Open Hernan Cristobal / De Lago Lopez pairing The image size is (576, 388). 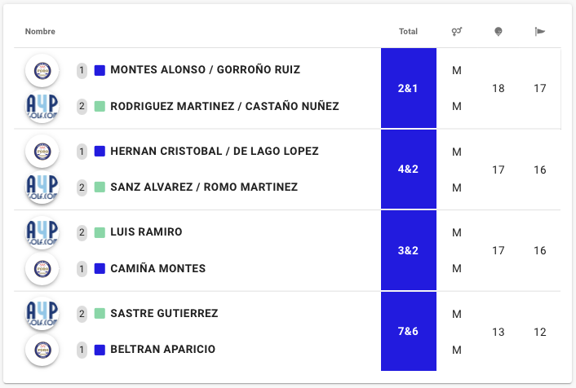pyautogui.click(x=214, y=151)
